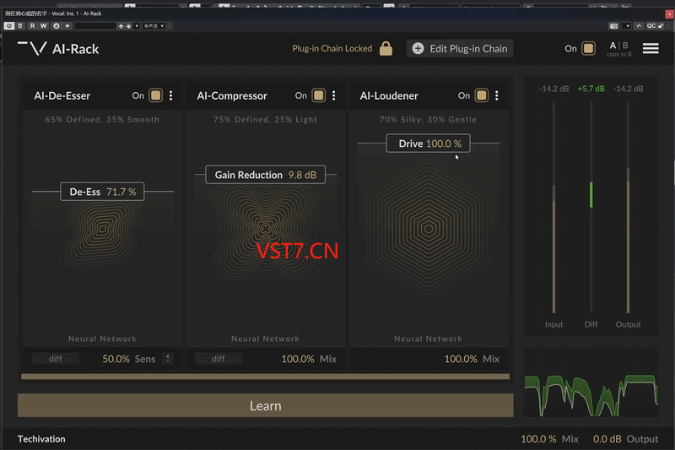675x450 pixels.
Task: Click the AI-De-Esser neural network visualization
Action: click(x=102, y=229)
